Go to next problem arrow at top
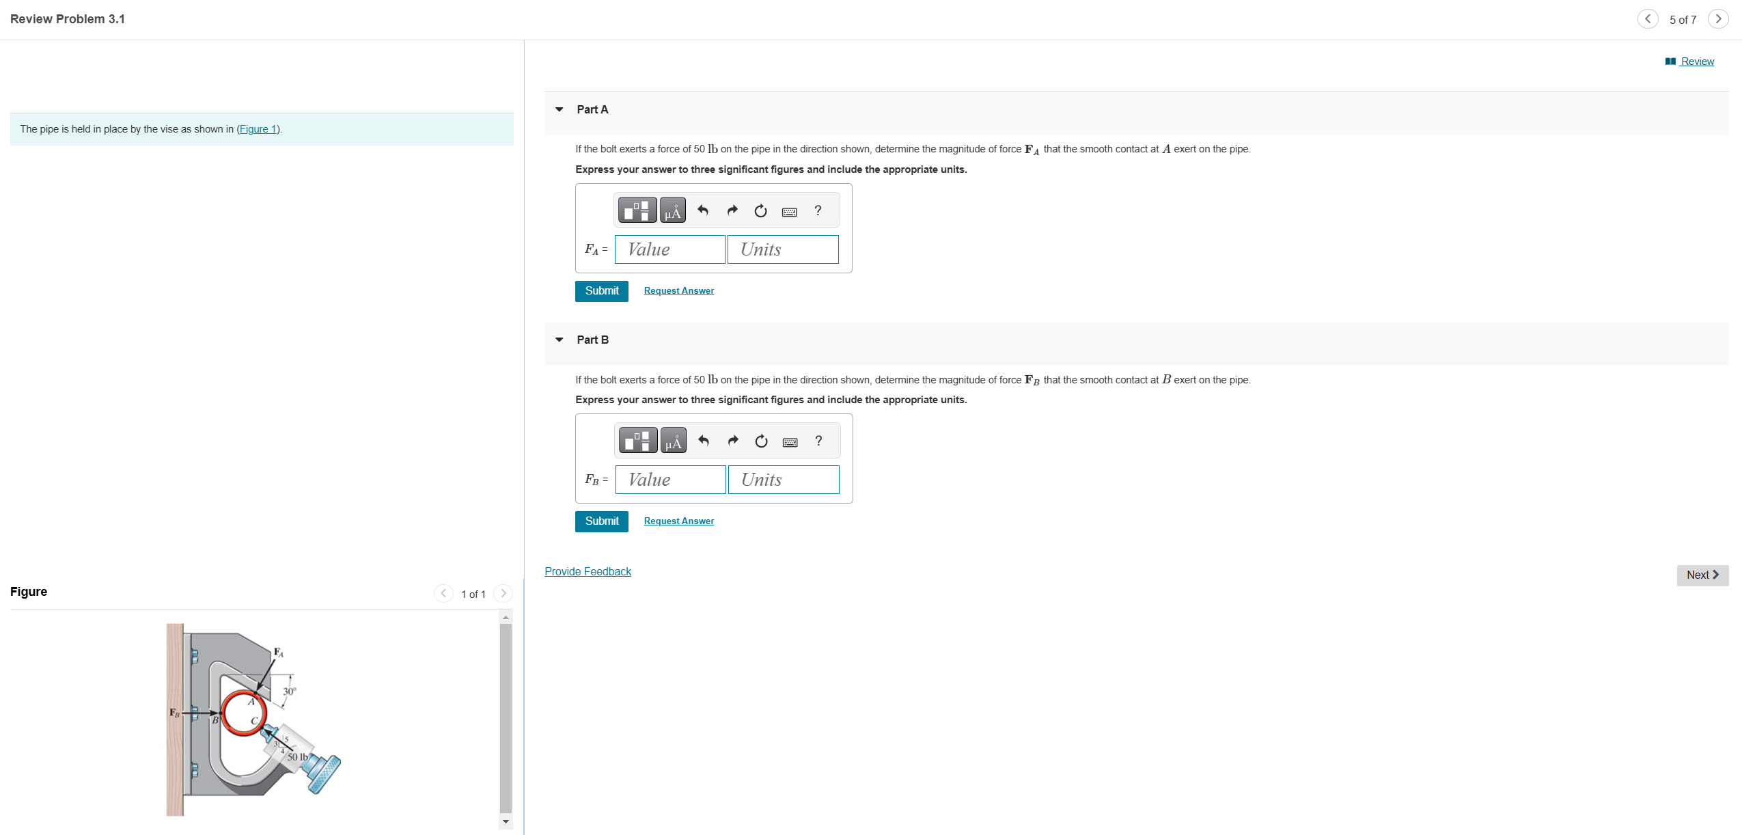The width and height of the screenshot is (1742, 835). 1718,19
